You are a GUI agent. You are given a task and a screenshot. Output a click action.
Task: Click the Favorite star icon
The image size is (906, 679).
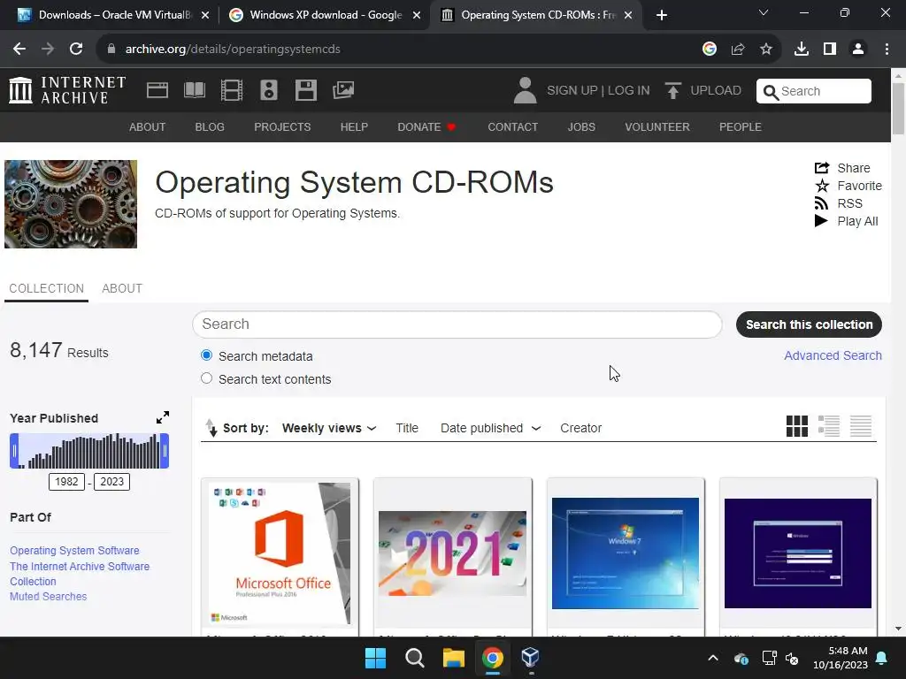(822, 186)
